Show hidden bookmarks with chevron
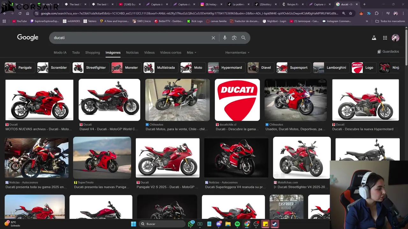408x229 pixels. (367, 21)
